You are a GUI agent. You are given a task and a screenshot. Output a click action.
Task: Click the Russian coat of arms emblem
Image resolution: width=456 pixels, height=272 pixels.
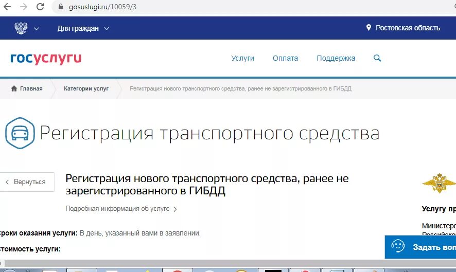click(21, 28)
